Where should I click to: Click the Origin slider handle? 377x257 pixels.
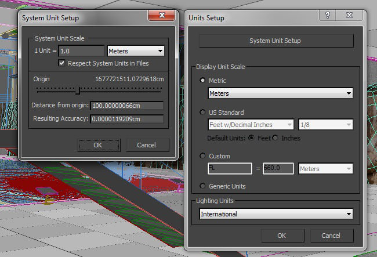point(78,91)
